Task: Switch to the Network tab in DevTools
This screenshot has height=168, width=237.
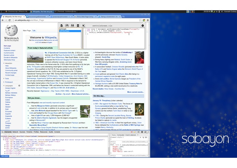Action: [x=15, y=132]
